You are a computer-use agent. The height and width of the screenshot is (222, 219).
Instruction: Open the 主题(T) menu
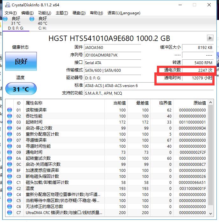point(62,13)
